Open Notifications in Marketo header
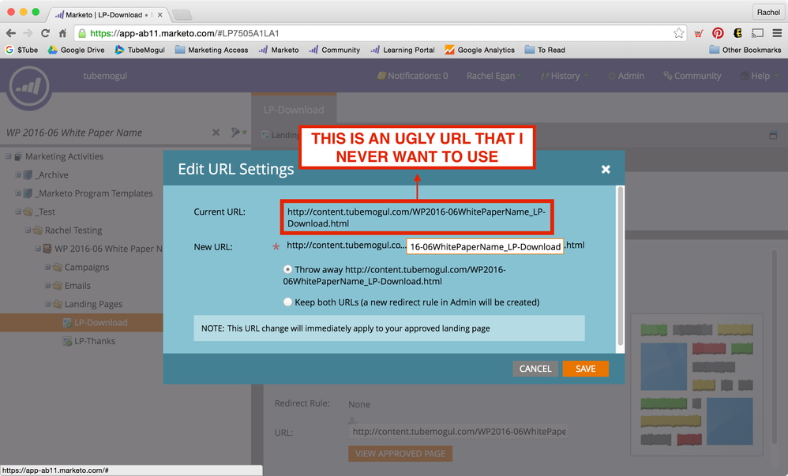 point(413,76)
